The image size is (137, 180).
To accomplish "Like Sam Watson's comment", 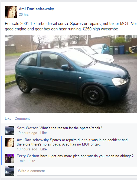I will [x=44, y=133].
